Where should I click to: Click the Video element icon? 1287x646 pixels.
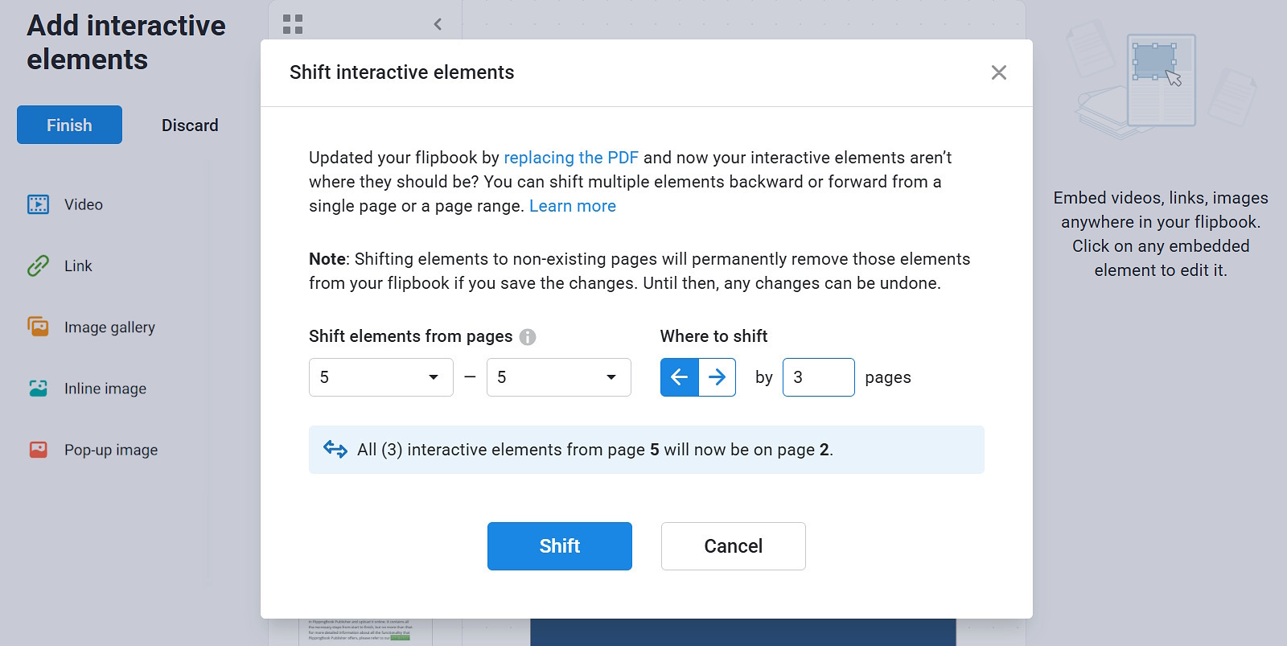pos(38,204)
